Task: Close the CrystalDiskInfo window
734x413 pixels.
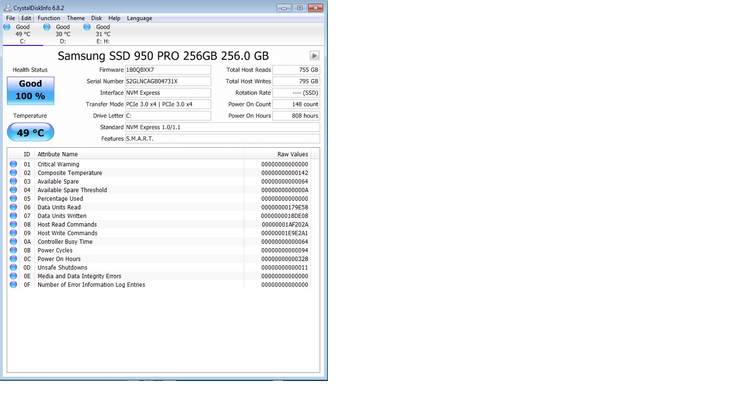Action: [316, 8]
